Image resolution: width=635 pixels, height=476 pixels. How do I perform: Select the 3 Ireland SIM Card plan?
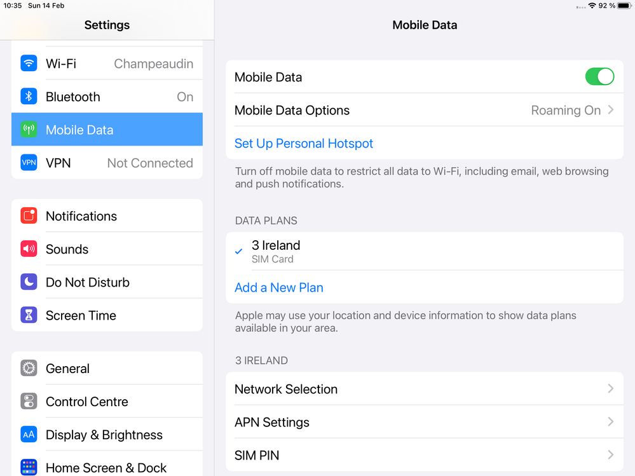pos(276,251)
